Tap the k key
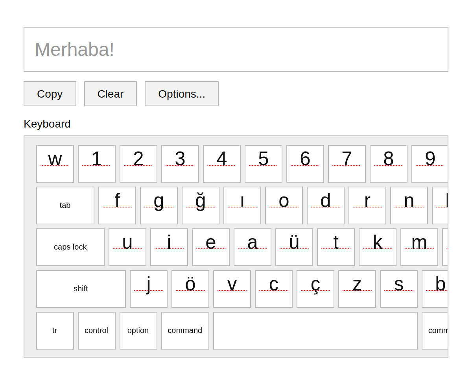This screenshot has width=472, height=385. (x=378, y=247)
